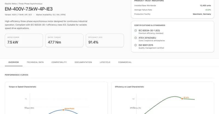Click the green check icon beside IEC 60034-30-1

pos(136,31)
